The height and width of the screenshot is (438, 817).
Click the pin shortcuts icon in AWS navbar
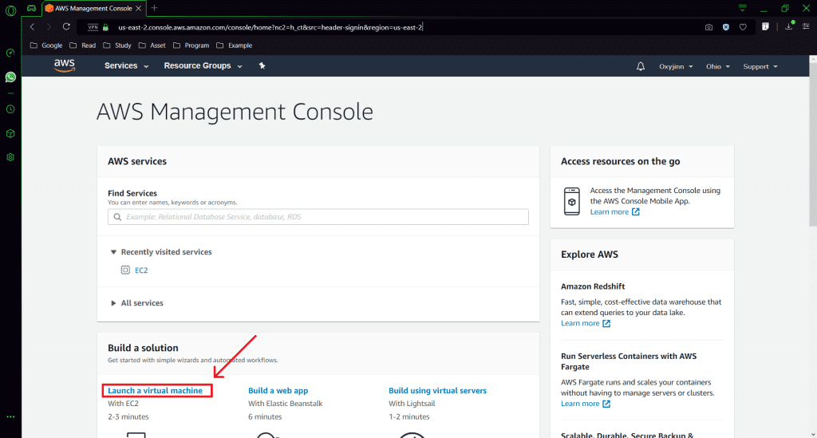tap(262, 66)
